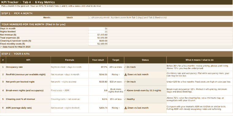
Task: Select Break-even nights (and occupancy) cell
Action: pyautogui.click(x=28, y=90)
